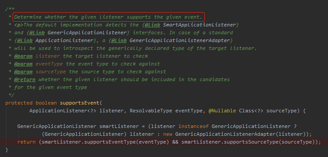Image resolution: width=328 pixels, height=157 pixels.
Task: Click the supportsEvent method name
Action: 80,103
